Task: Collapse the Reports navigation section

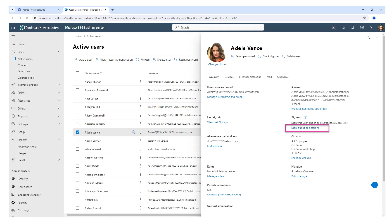Action: pyautogui.click(x=59, y=140)
